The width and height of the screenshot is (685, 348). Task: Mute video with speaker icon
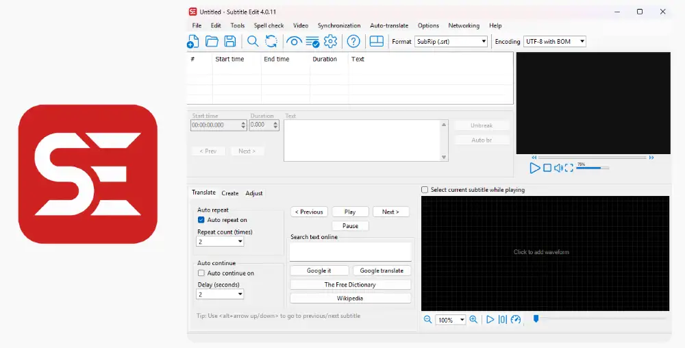click(558, 168)
